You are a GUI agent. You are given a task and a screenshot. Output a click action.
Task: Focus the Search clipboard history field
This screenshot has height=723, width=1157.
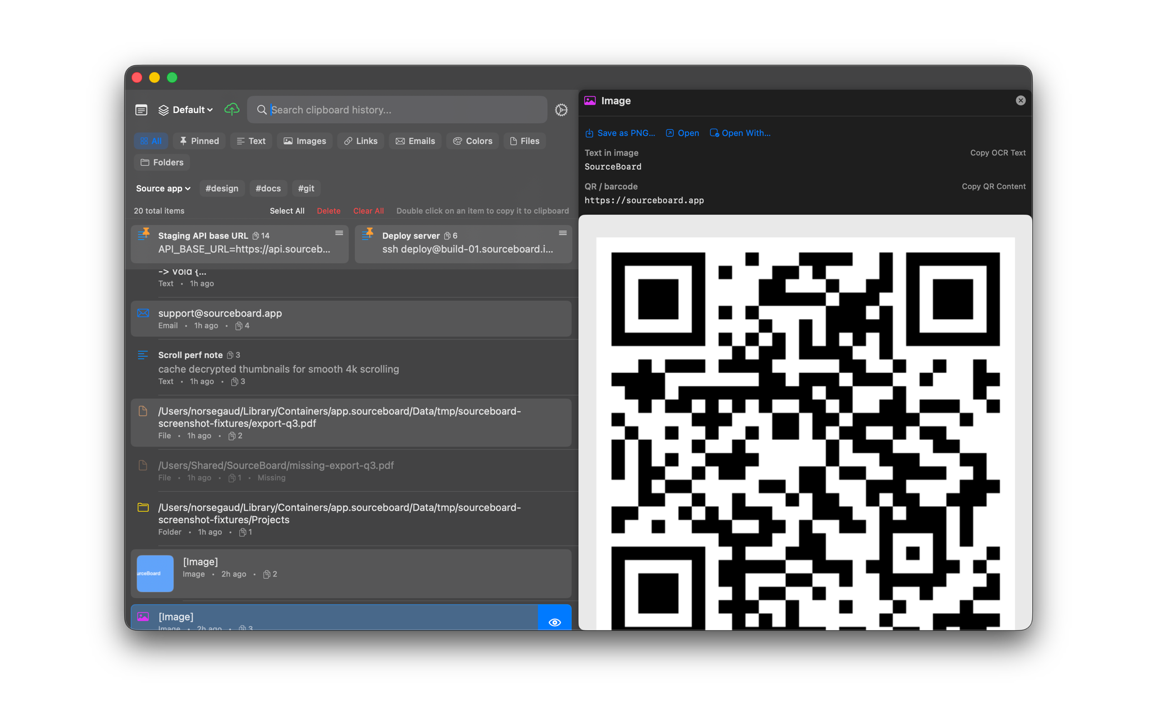397,109
